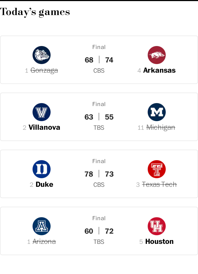Screen dimensions: 198x274
Task: Select the Duke team name
Action: tap(44, 184)
